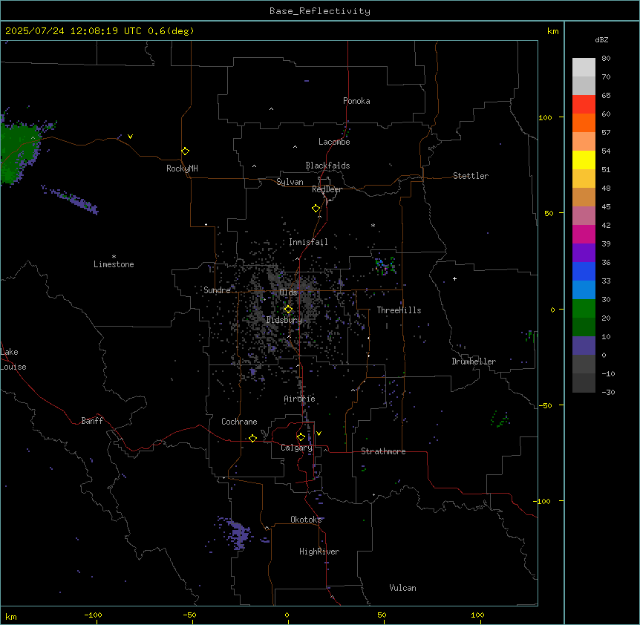Click the Cochrane city label
Viewport: 640px width, 625px height.
[x=239, y=422]
